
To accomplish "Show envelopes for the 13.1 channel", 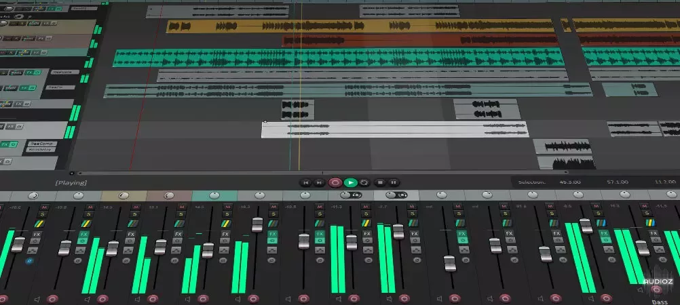I will pyautogui.click(x=176, y=250).
